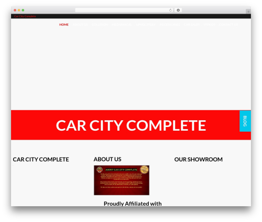Image resolution: width=262 pixels, height=222 pixels.
Task: Click the CAR CITY COMPLETE red banner heading
Action: tap(131, 125)
